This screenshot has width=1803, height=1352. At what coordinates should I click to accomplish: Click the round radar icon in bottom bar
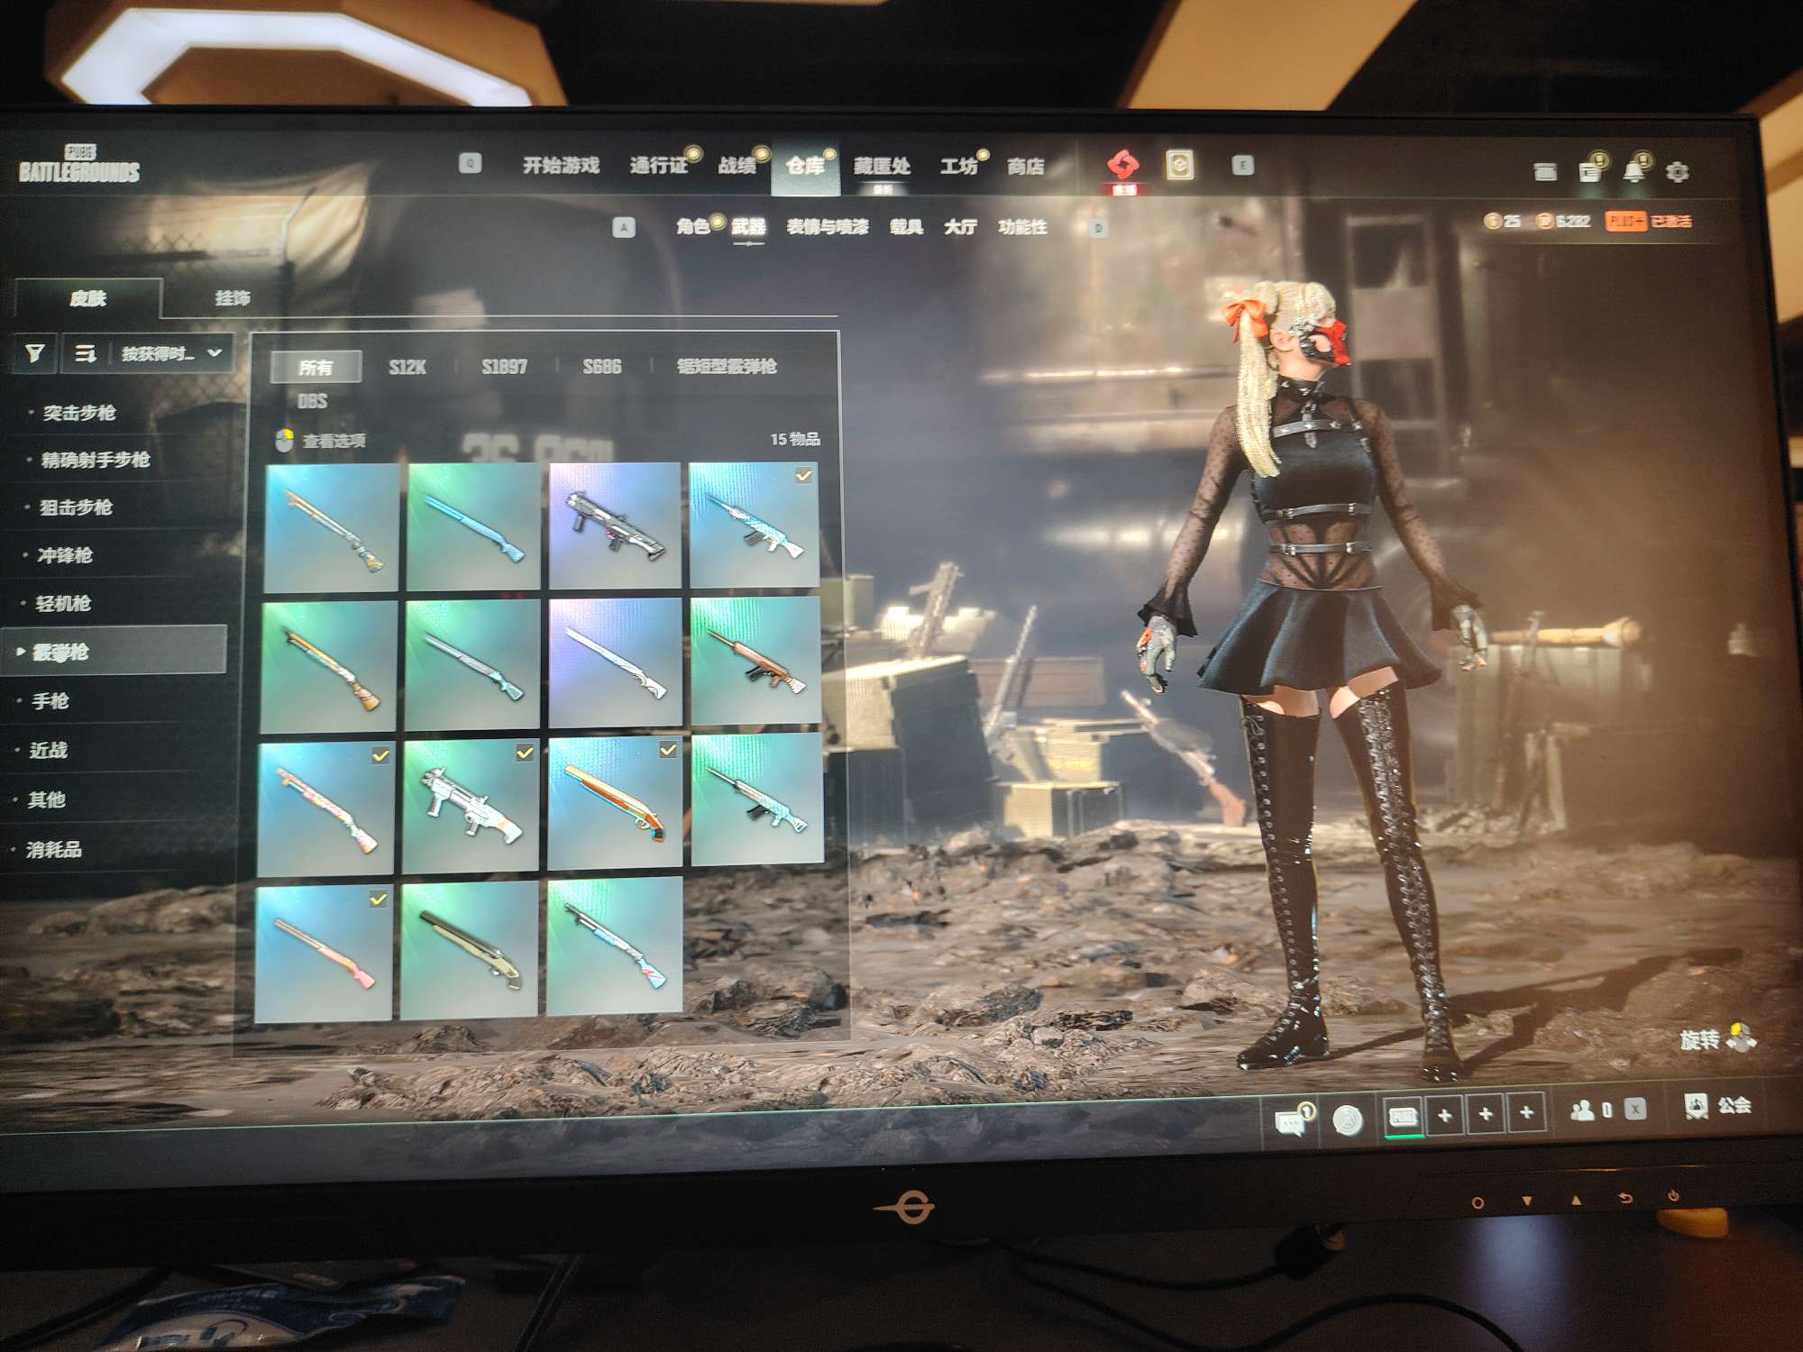pyautogui.click(x=1348, y=1119)
